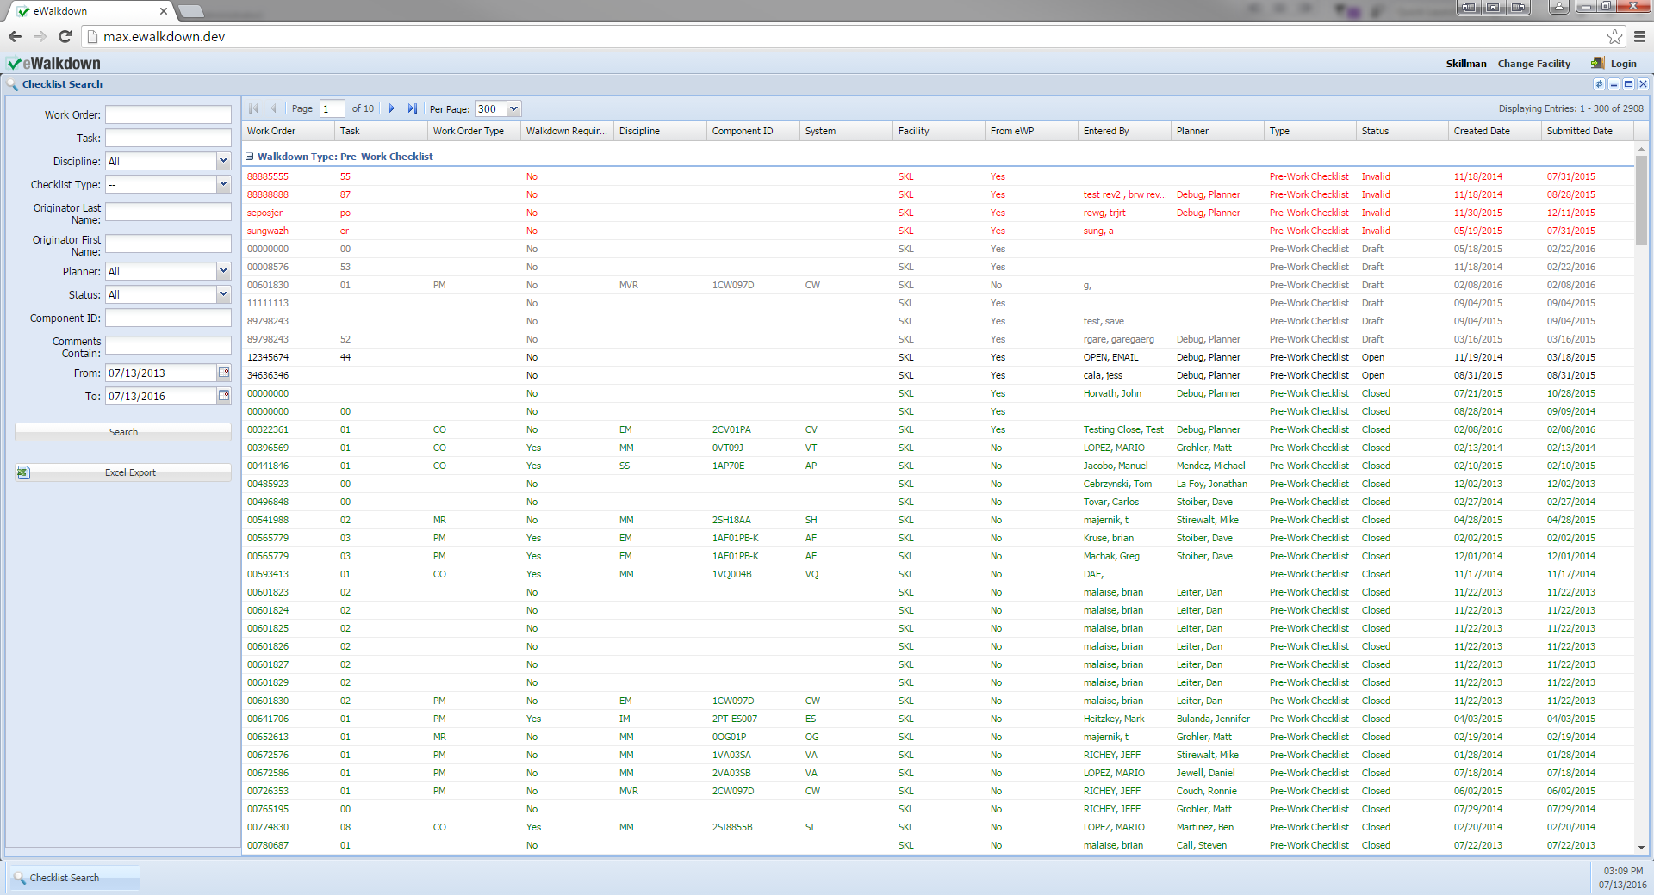Go to the first page of results
The image size is (1654, 895).
pos(253,108)
